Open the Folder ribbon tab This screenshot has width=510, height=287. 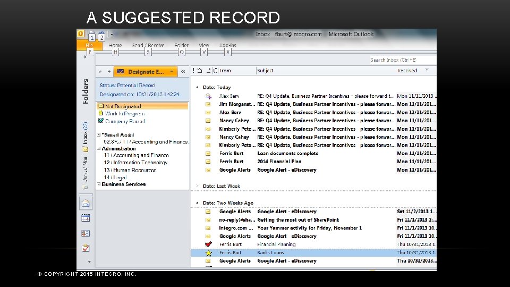[182, 45]
